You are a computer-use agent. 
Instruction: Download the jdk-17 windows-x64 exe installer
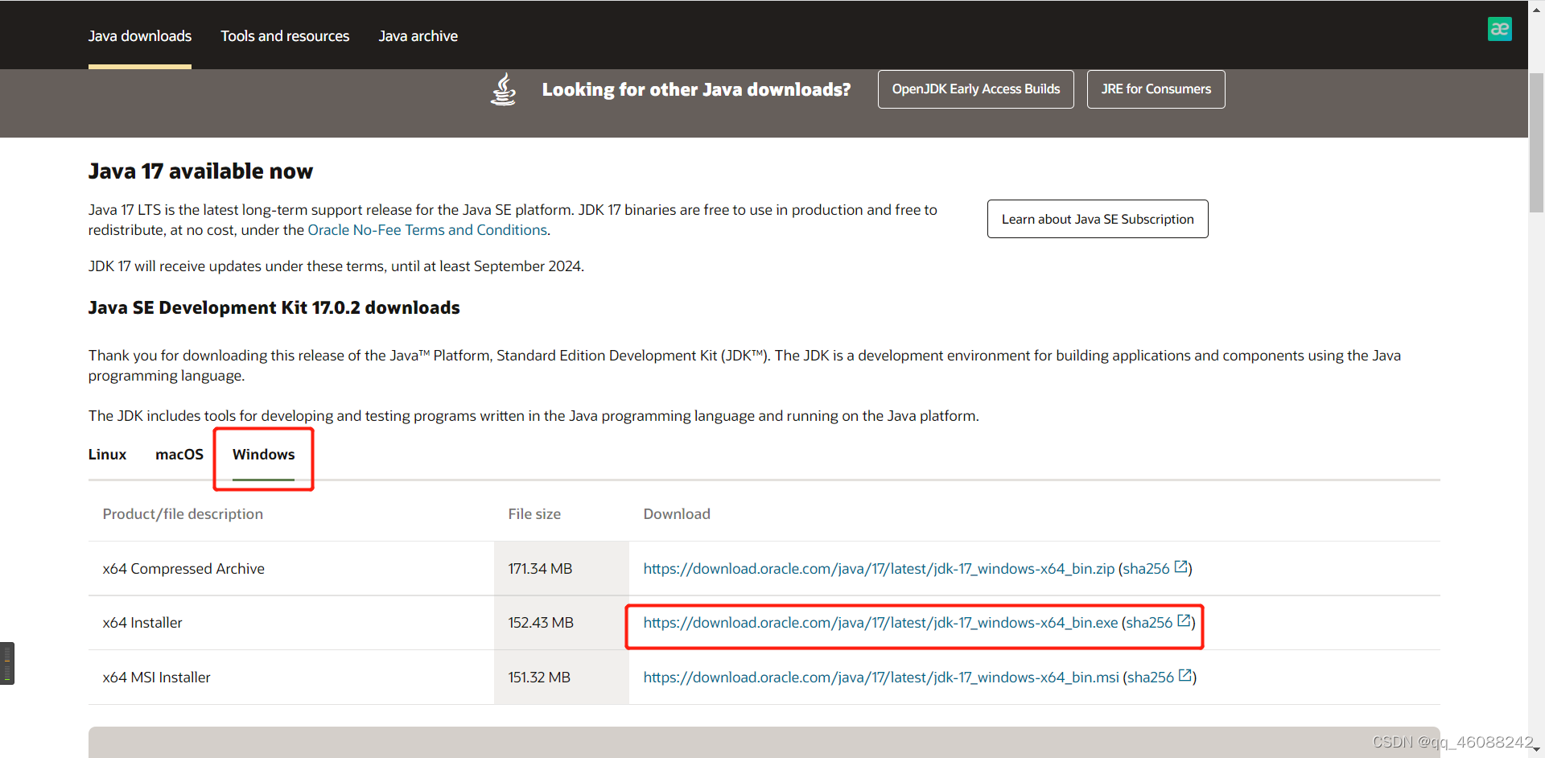880,623
